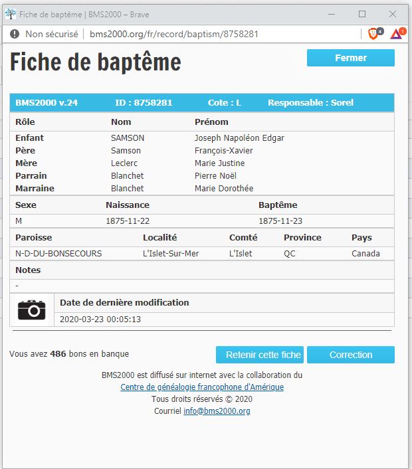Maximize the Brave window
Screen dimensions: 412x469
[x=362, y=14]
